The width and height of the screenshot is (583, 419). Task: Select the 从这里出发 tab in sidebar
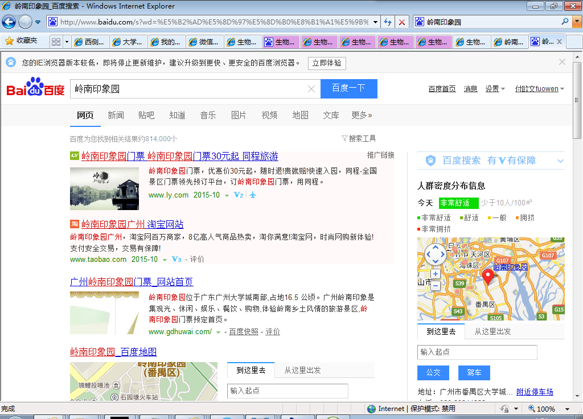[492, 331]
